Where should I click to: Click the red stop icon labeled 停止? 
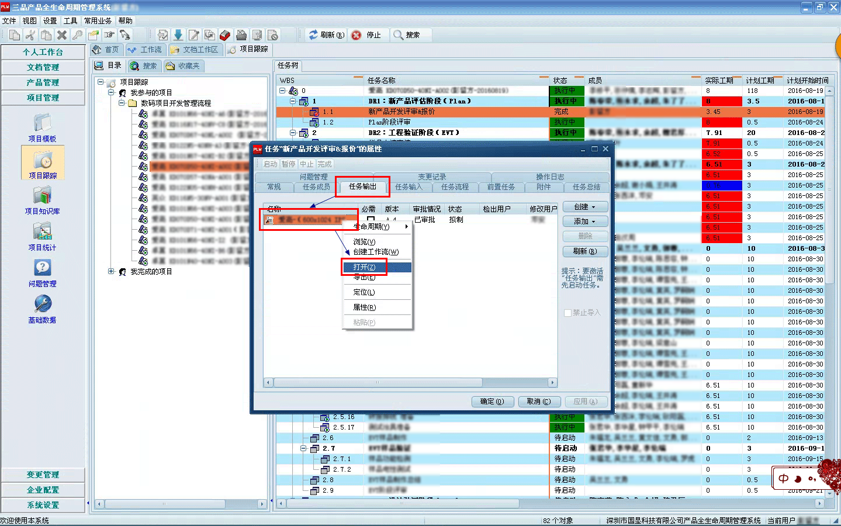click(x=357, y=35)
